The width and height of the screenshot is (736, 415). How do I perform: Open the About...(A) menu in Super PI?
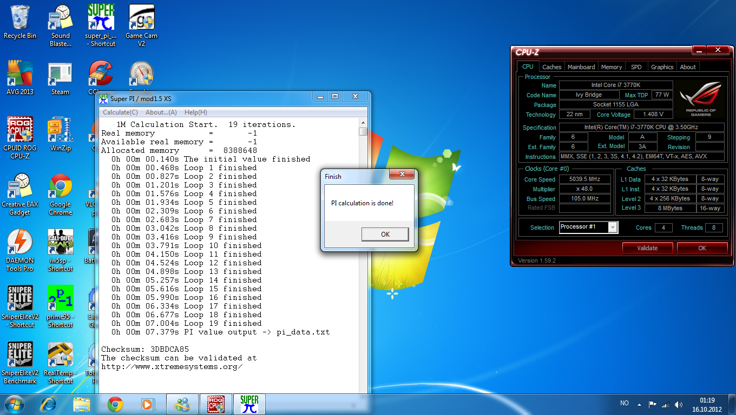(x=161, y=112)
